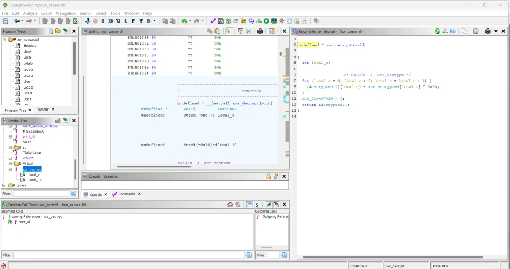Re-decompile using green refresh icon in Decompile

437,31
